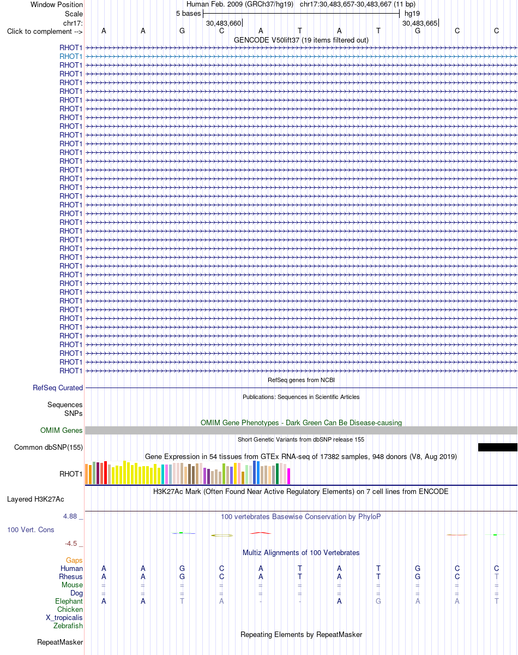Screen dimensions: 518x655
Task: Select the orange Gaps row label
Action: 74,560
